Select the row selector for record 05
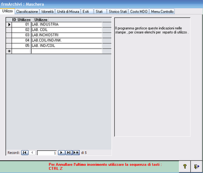This screenshot has width=203, height=173. [9, 46]
